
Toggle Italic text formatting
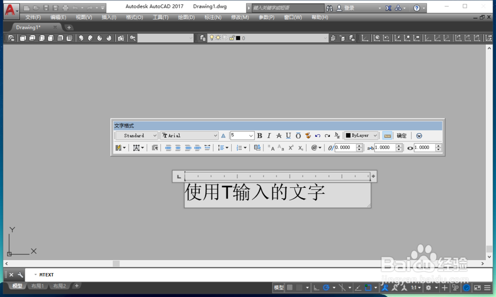coord(269,136)
